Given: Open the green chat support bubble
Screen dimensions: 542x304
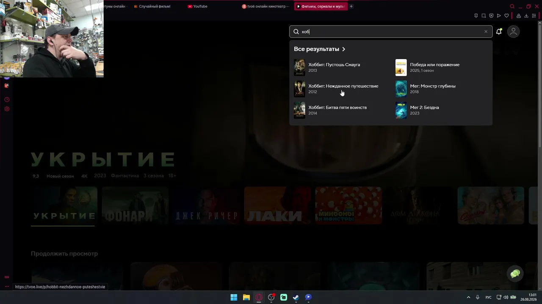Looking at the screenshot, I should (515, 274).
